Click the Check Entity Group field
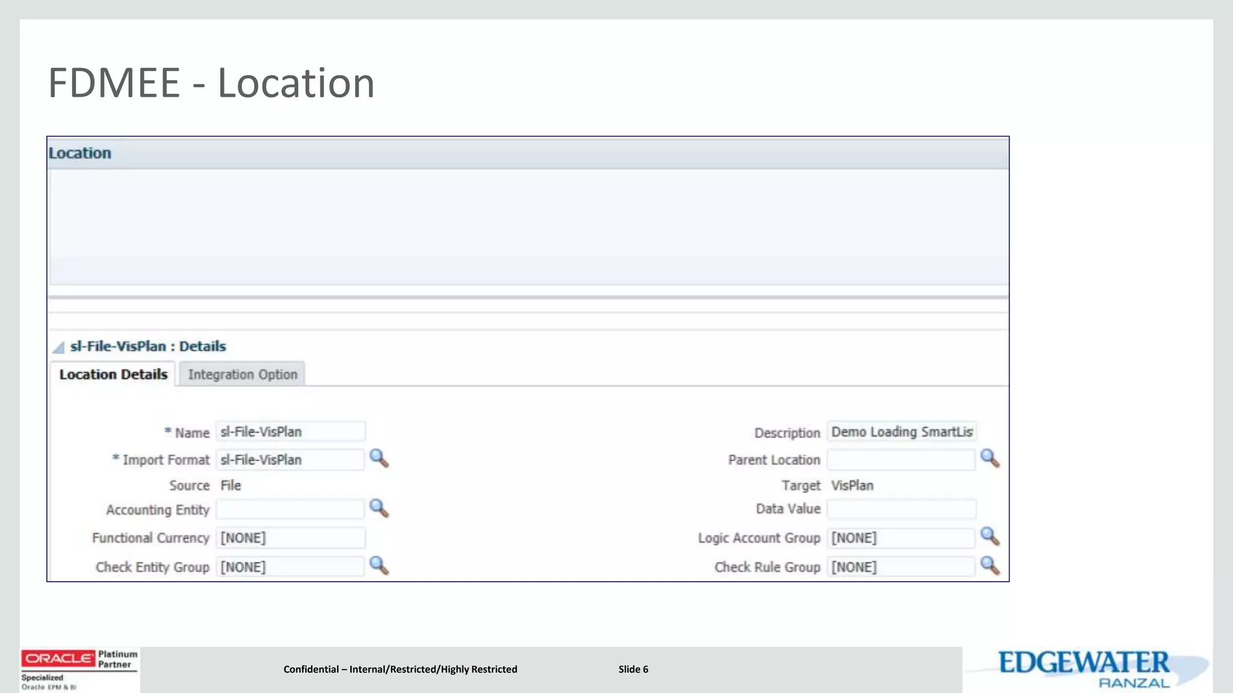The width and height of the screenshot is (1233, 693). click(290, 567)
